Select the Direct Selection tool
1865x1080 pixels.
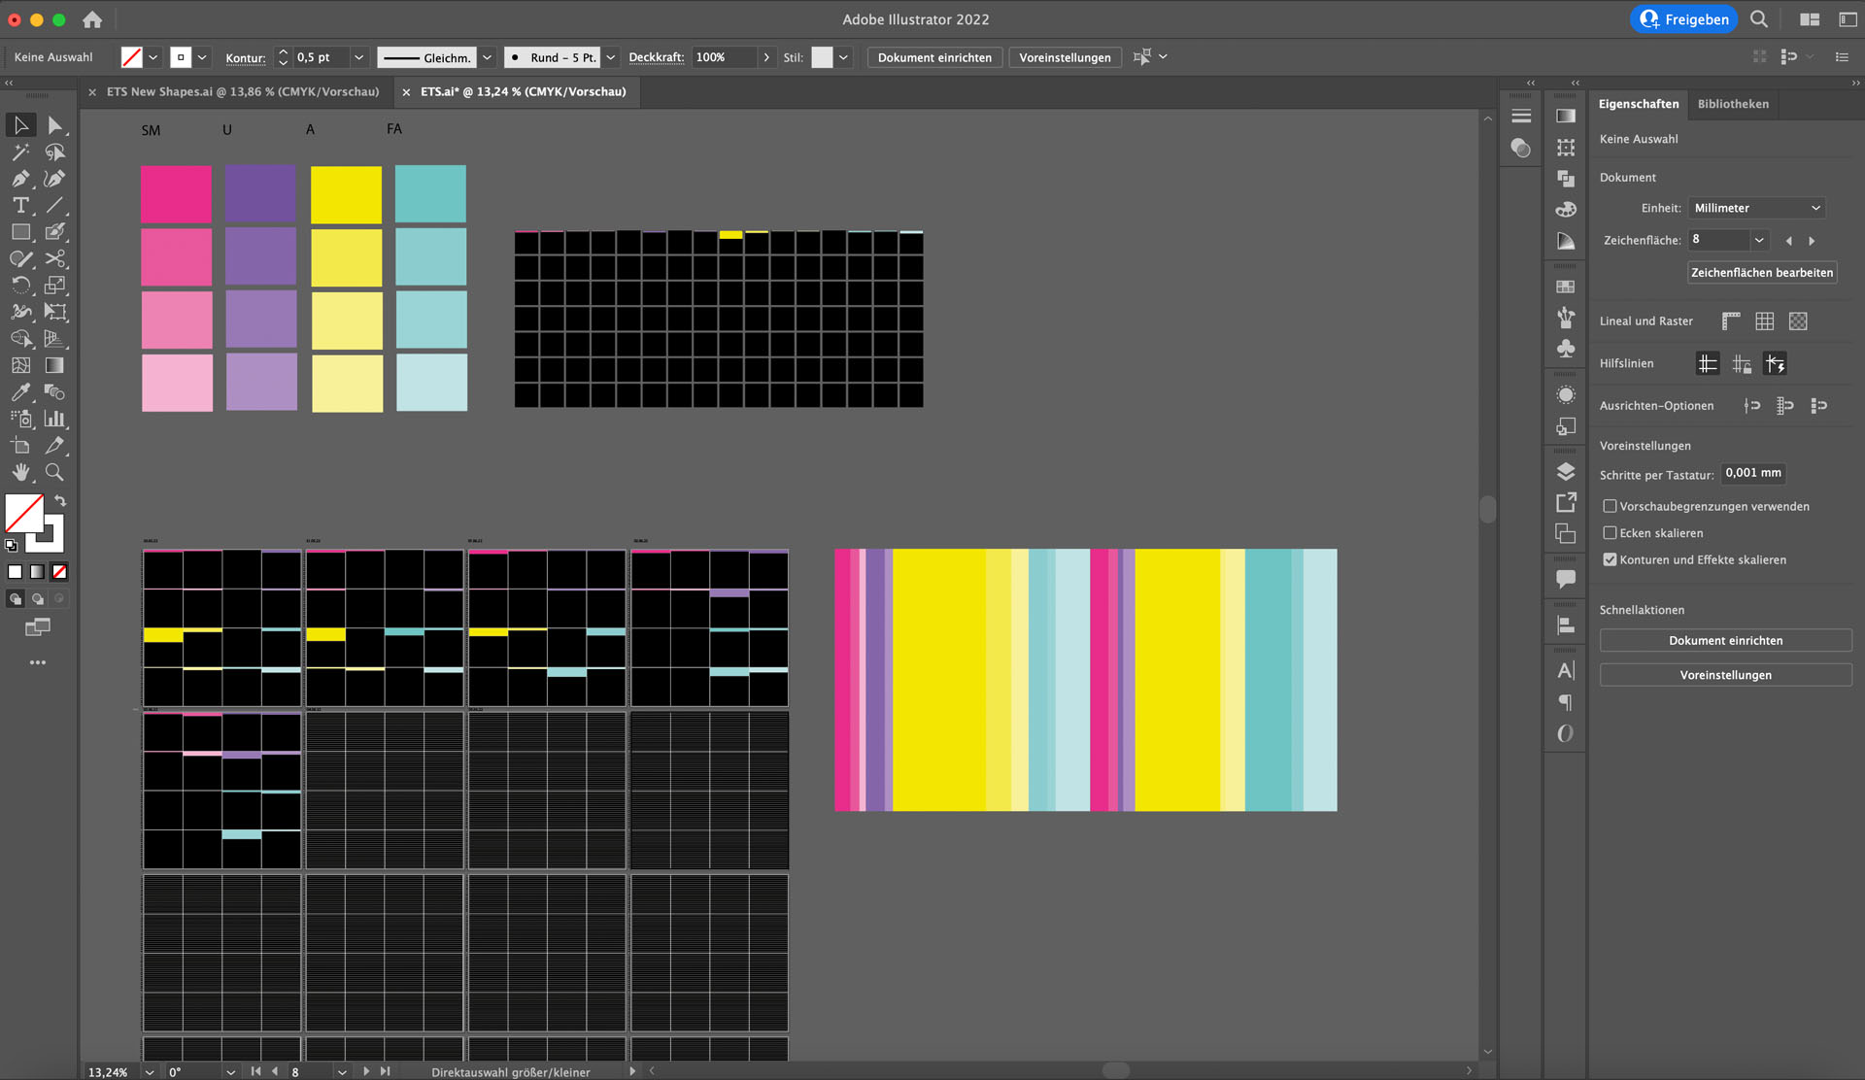[54, 125]
